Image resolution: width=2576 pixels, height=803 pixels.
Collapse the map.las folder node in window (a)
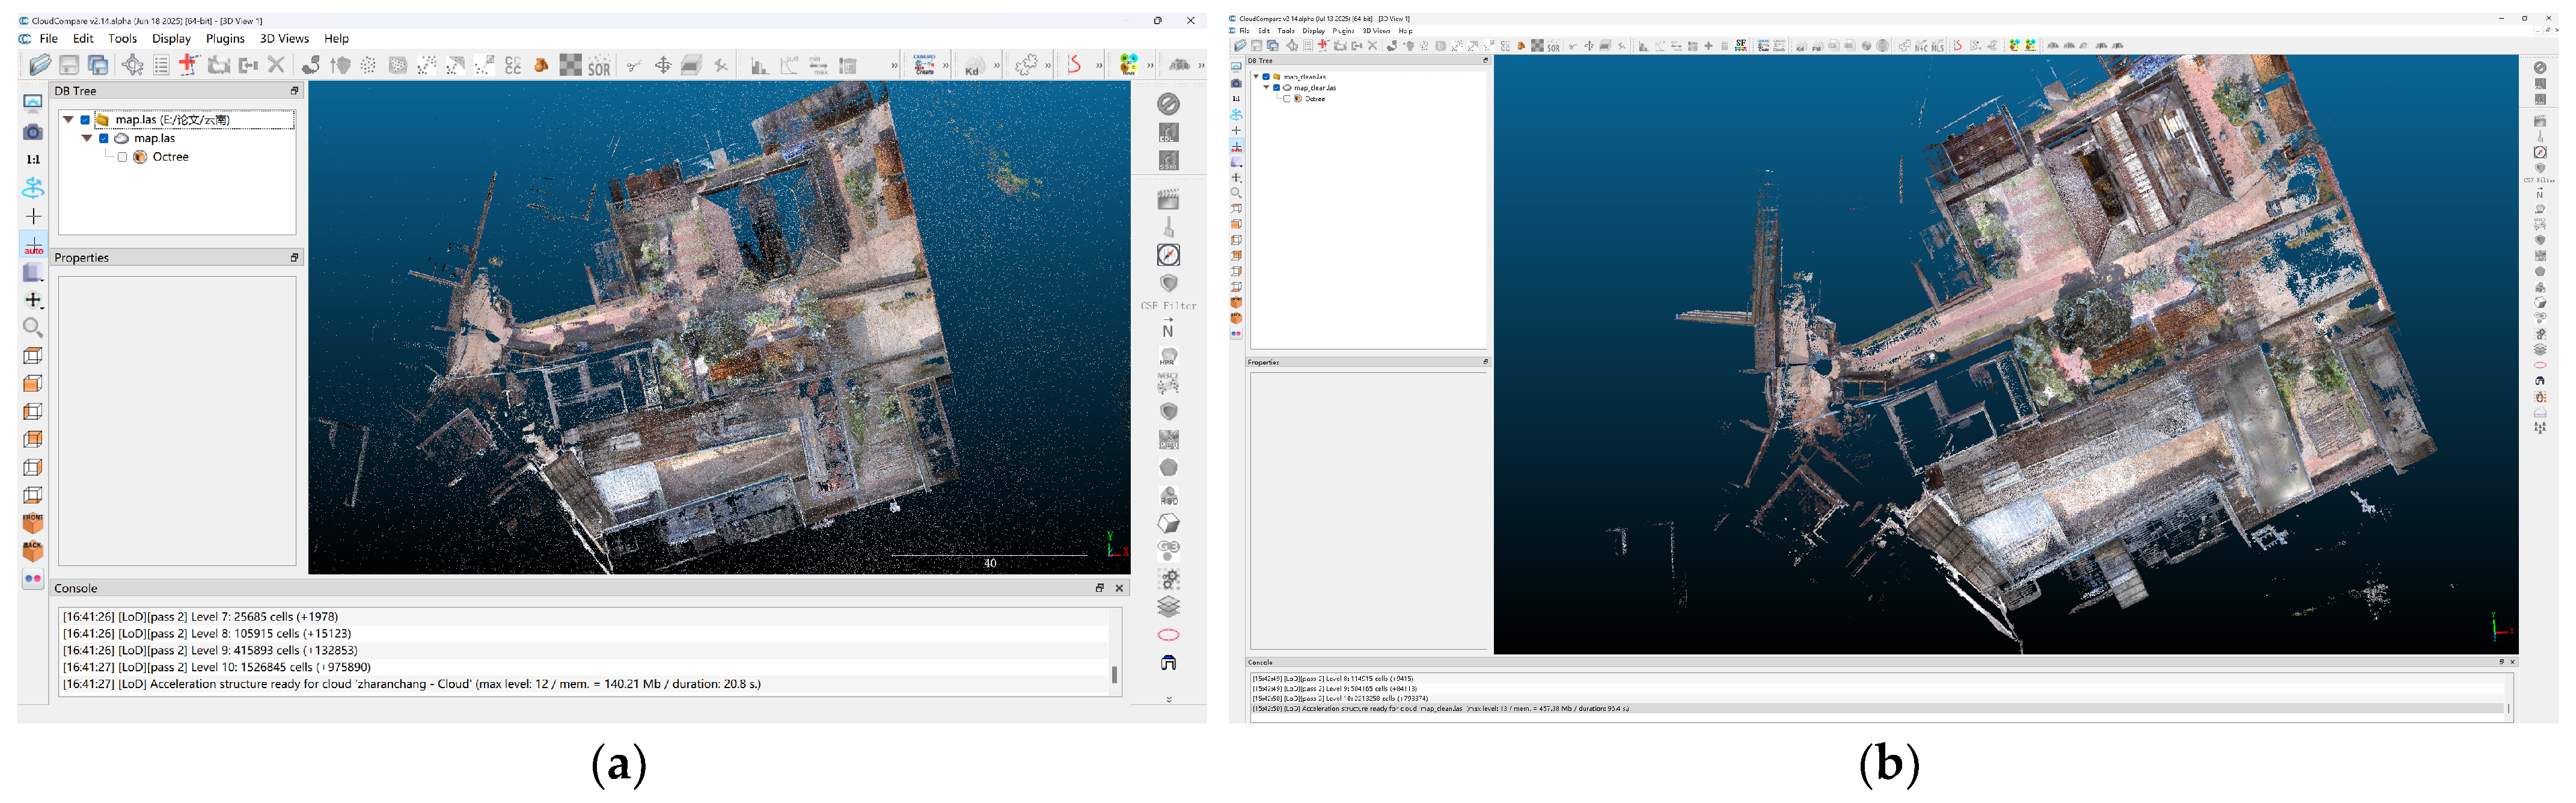tap(68, 120)
